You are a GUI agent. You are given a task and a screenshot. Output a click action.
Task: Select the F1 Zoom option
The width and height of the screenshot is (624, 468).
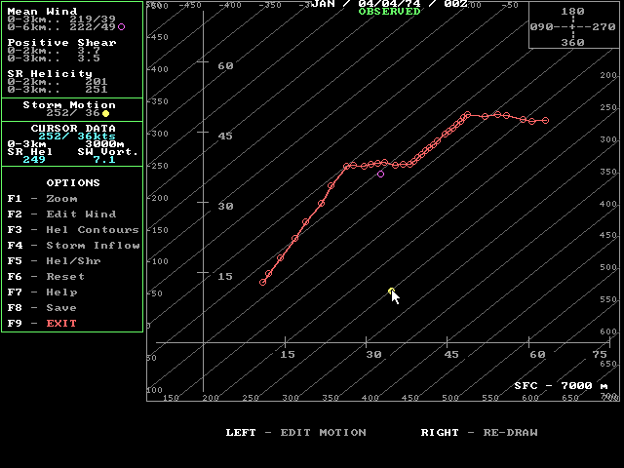pos(42,199)
